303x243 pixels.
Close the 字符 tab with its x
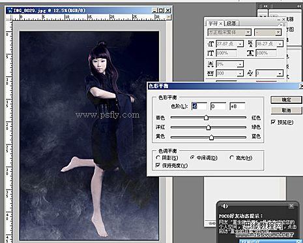point(221,24)
